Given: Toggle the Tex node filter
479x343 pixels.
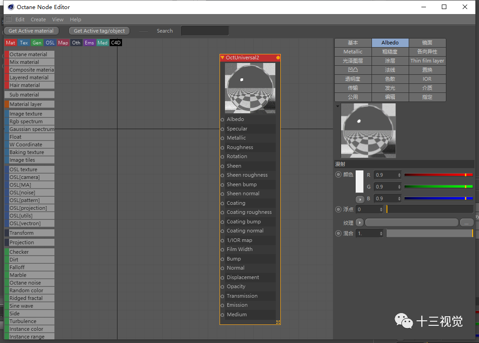Looking at the screenshot, I should click(24, 43).
